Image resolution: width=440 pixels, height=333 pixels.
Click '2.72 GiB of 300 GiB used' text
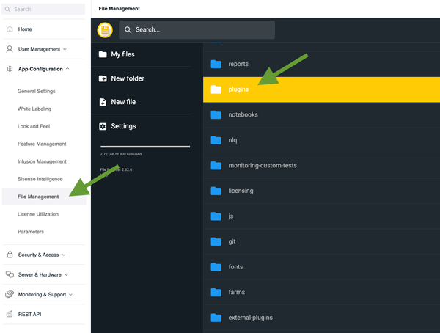click(121, 154)
